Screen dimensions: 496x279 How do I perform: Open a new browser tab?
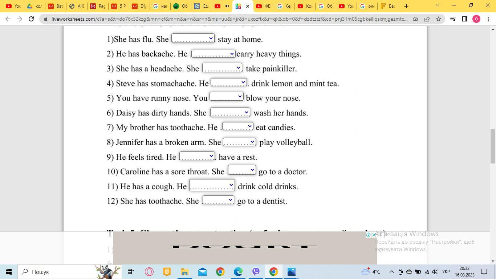[x=406, y=6]
